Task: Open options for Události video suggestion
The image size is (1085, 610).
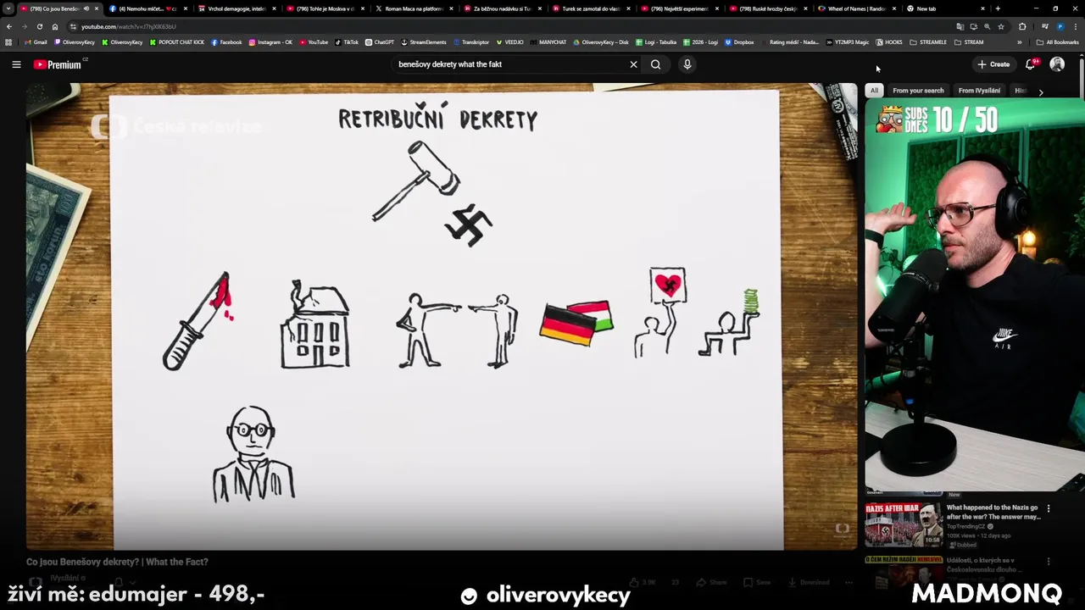Action: pos(1049,561)
